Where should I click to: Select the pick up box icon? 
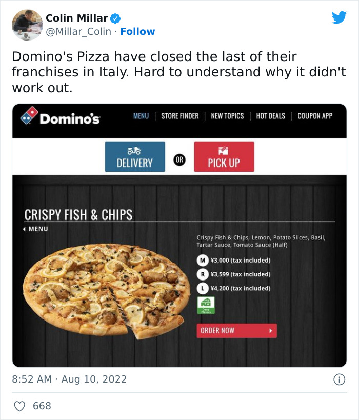tap(224, 149)
